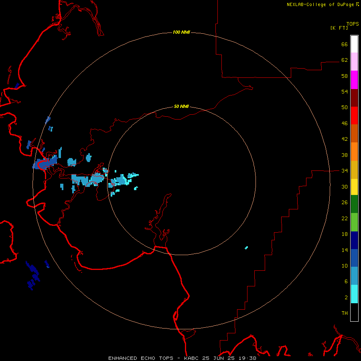The image size is (361, 361).
Task: Click the TOPS legend title
Action: point(353,24)
